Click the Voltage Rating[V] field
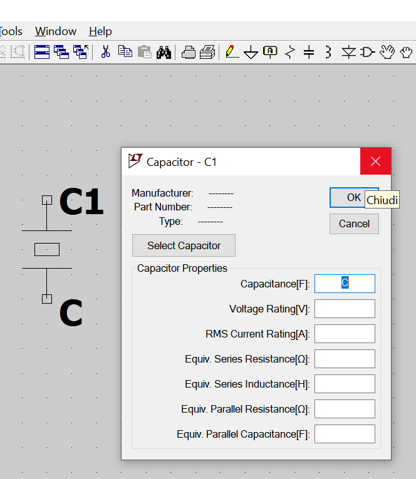 [345, 309]
